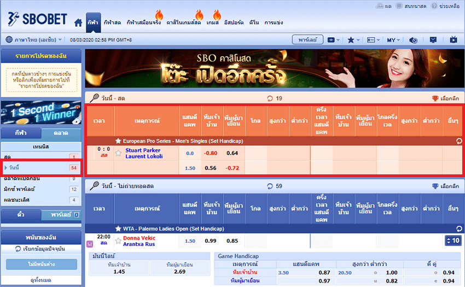
Task: Open the monitor display icon in toolbar
Action: (433, 40)
